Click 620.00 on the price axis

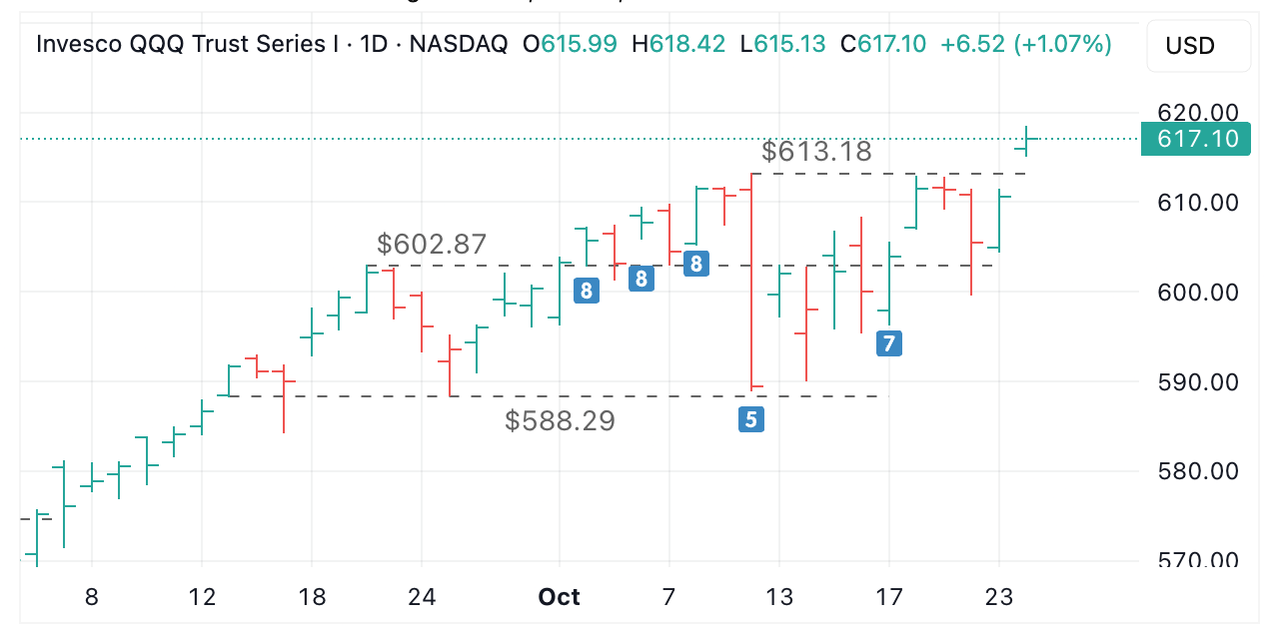click(x=1196, y=113)
